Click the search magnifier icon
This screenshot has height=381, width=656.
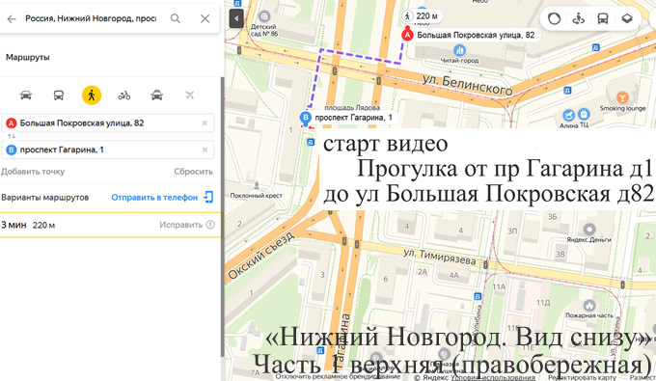pos(176,18)
